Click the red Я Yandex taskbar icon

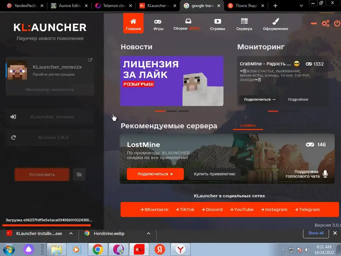point(160,249)
